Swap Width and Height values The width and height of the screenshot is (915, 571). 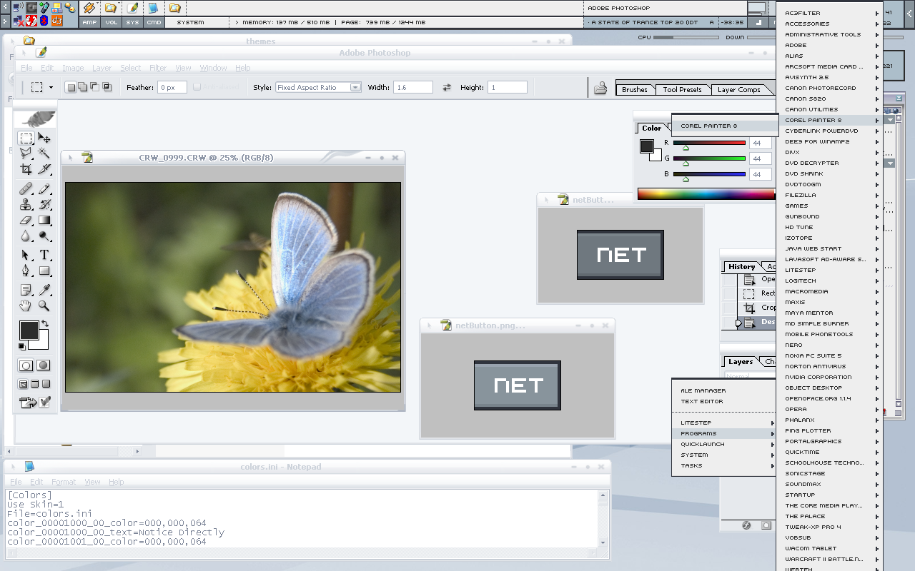click(x=447, y=87)
